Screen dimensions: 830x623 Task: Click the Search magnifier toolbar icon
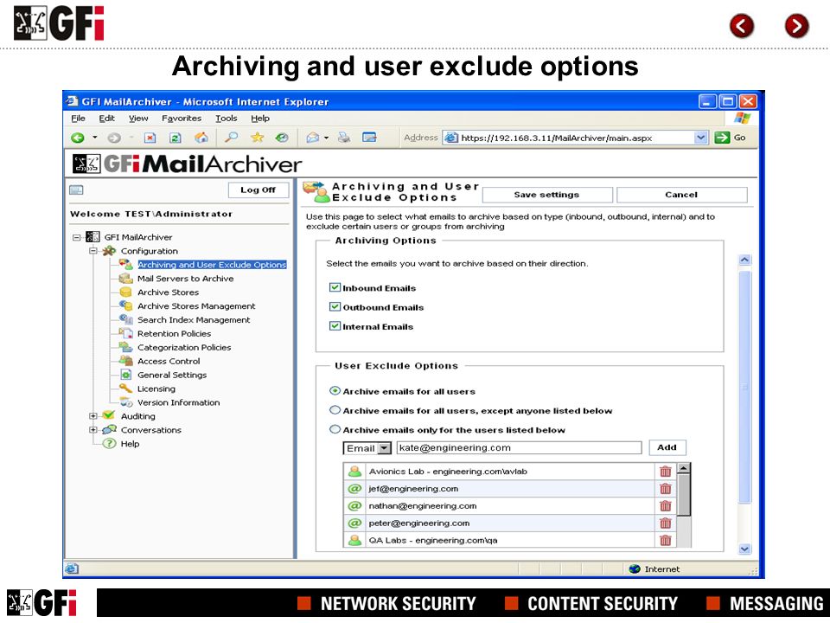point(232,138)
